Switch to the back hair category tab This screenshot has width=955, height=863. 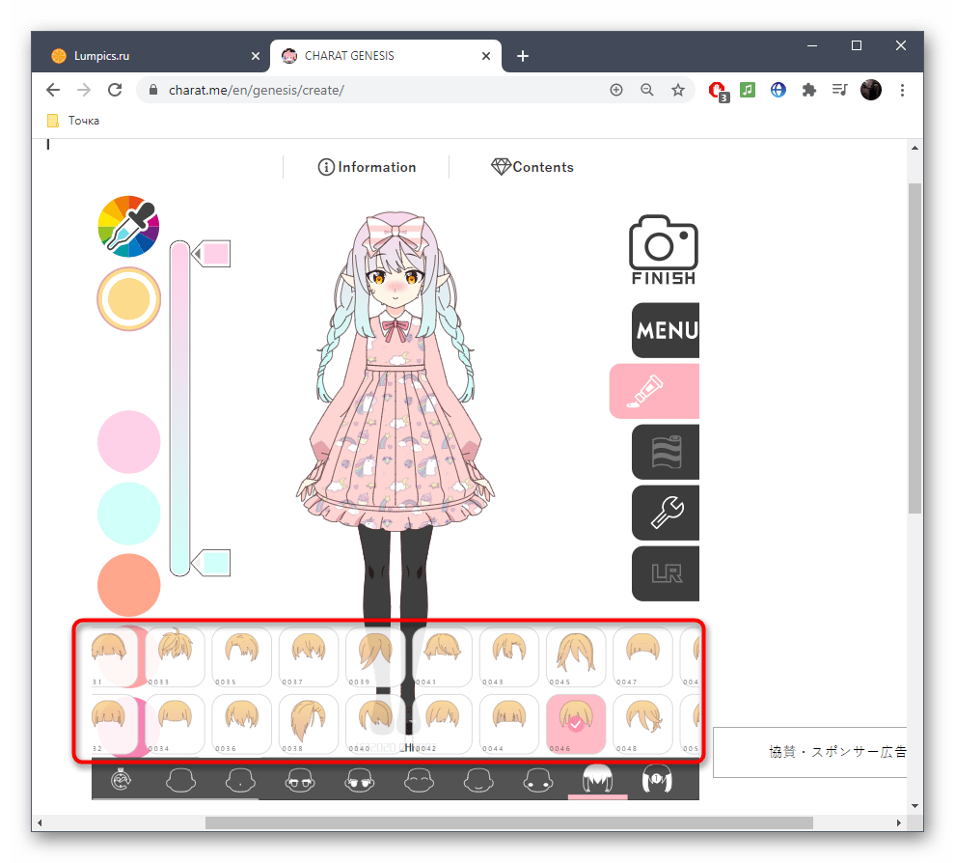click(657, 779)
